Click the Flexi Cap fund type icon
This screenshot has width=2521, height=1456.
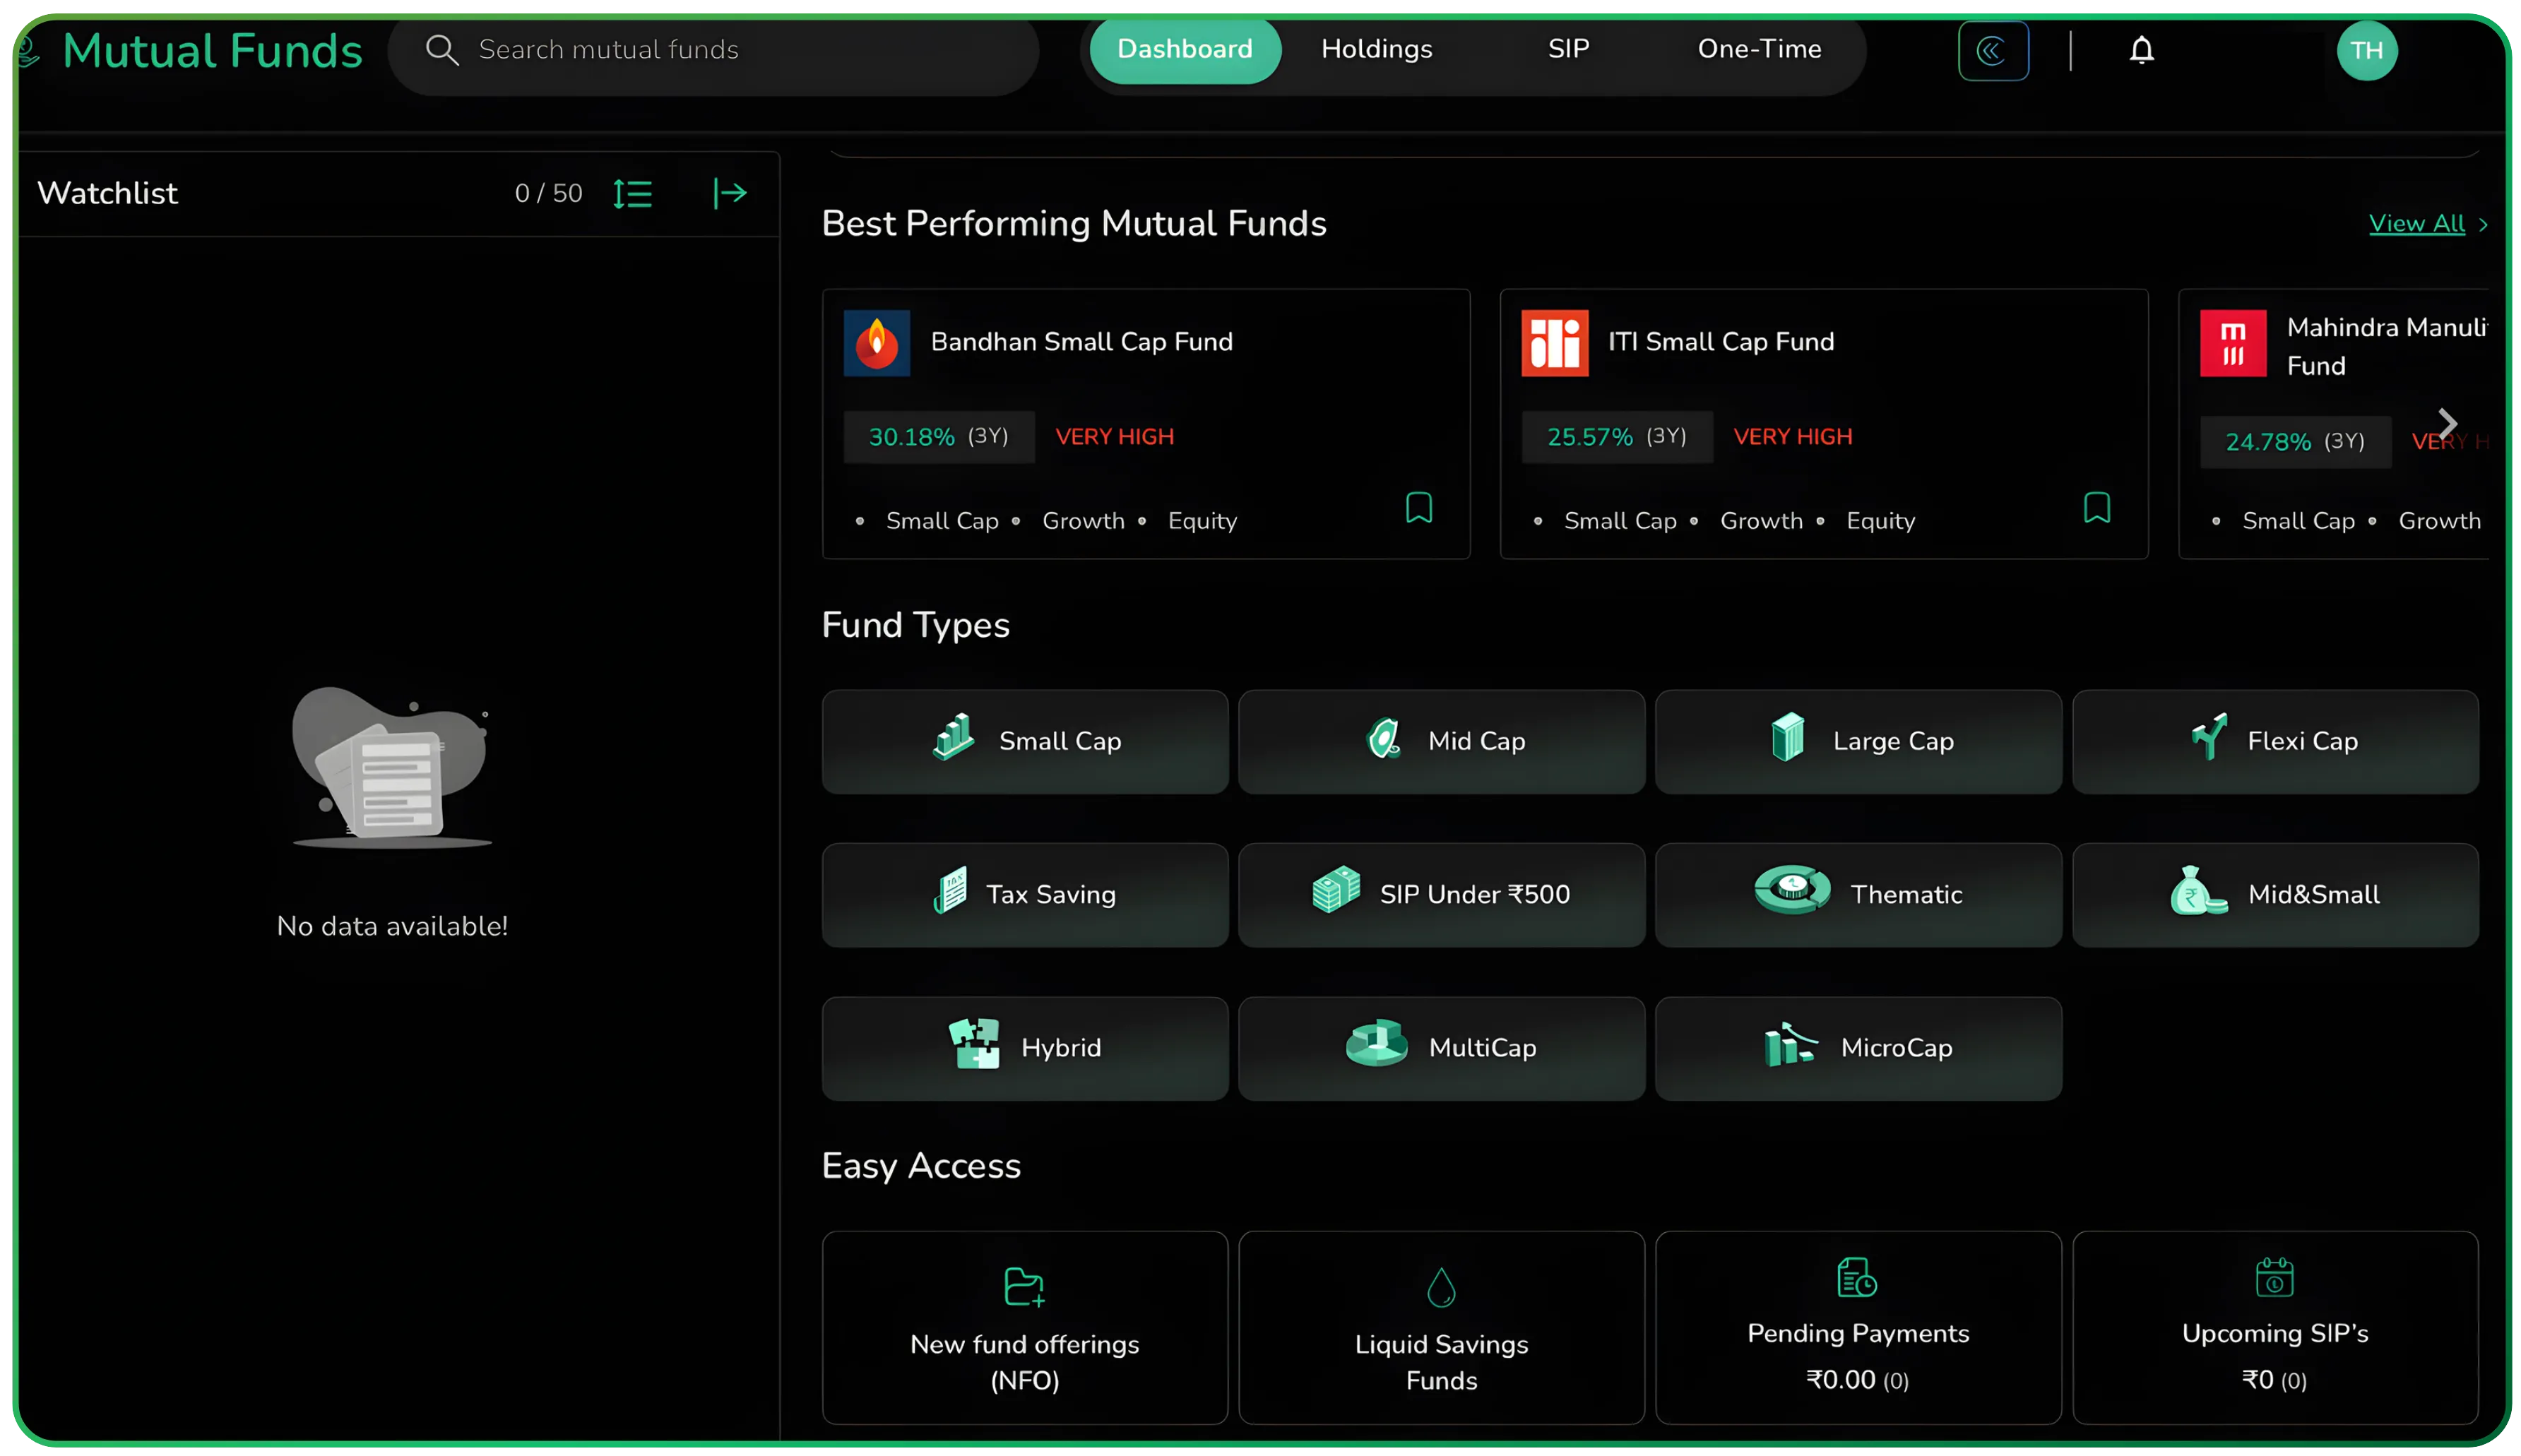click(x=2209, y=737)
